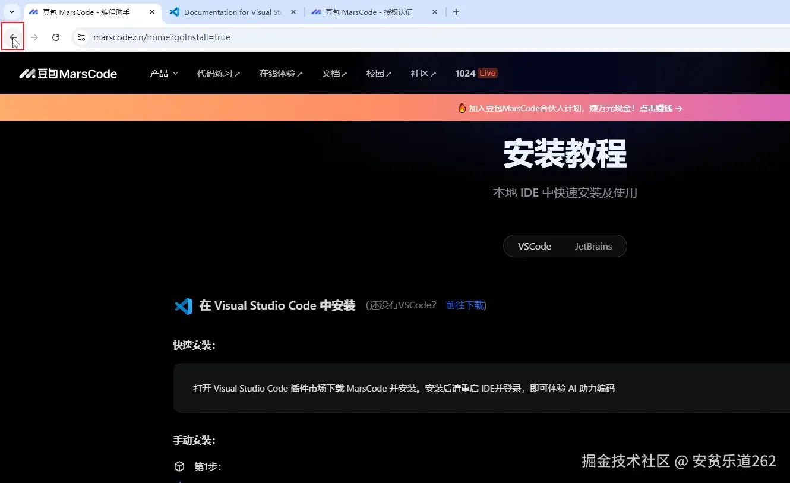Select the VSCode install toggle
Image resolution: width=790 pixels, height=483 pixels.
[x=535, y=246]
